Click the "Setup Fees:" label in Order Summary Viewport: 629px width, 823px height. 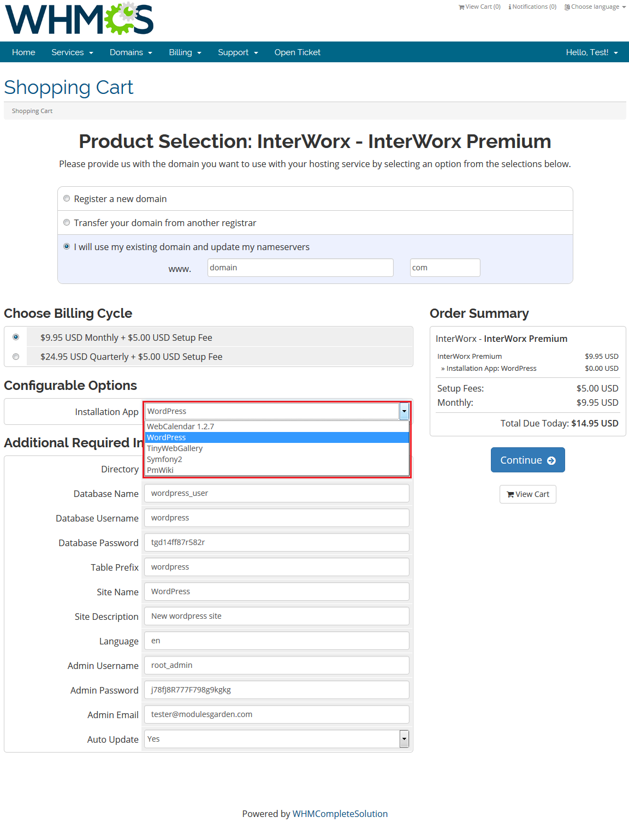(x=460, y=388)
